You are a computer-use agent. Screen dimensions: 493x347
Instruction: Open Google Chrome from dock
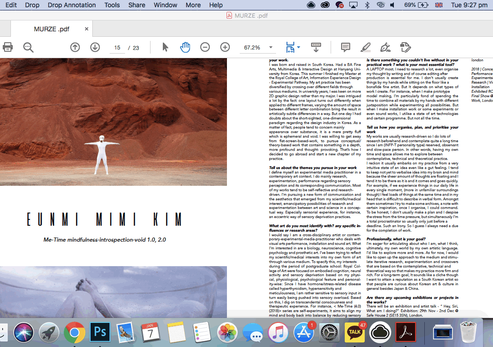[74, 332]
